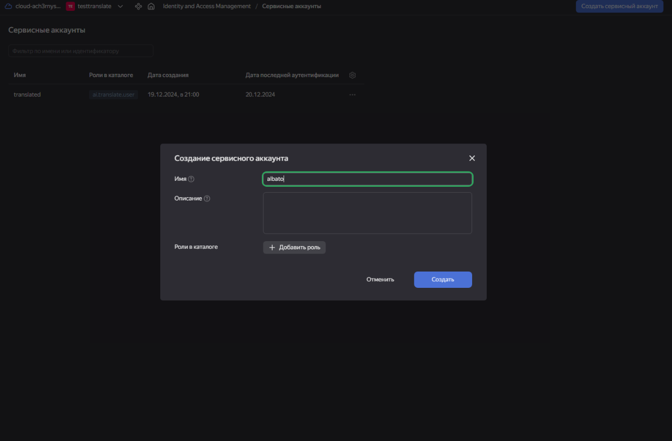Expand the testtranslate folder dropdown chevron
This screenshot has height=441, width=672.
click(120, 7)
